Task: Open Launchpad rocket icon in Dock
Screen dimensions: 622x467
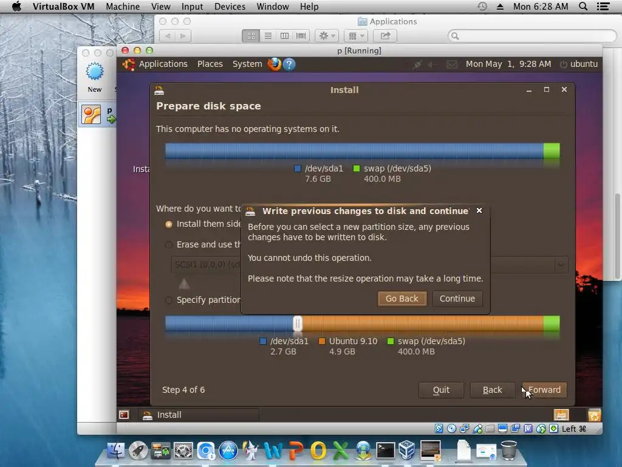Action: tap(138, 451)
